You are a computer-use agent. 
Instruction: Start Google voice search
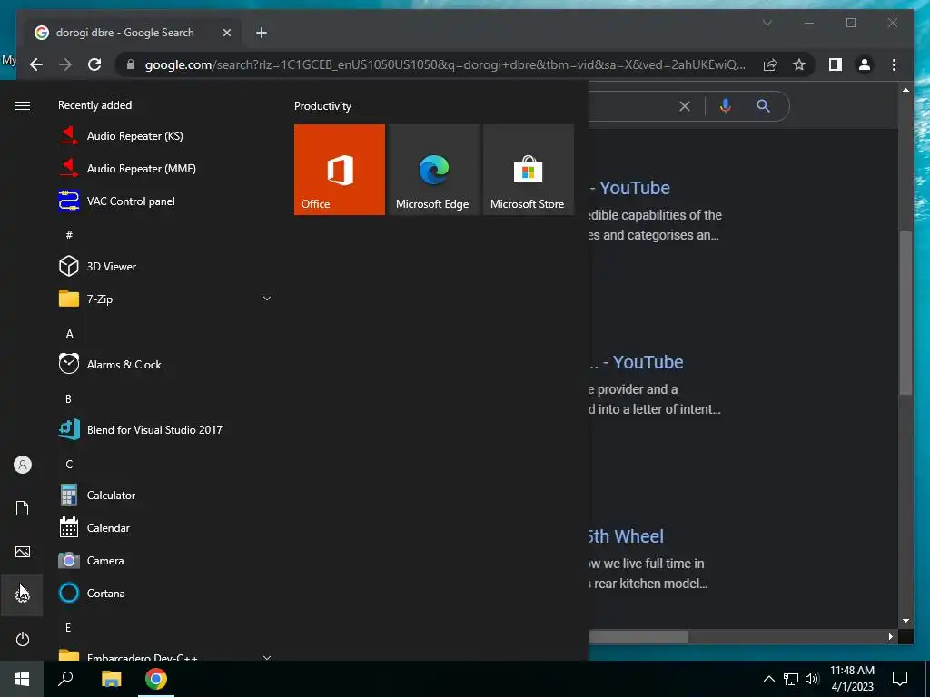(x=725, y=106)
